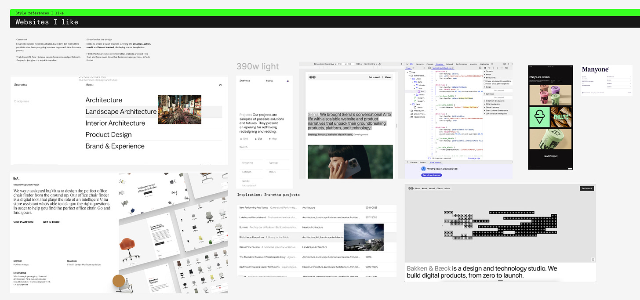Switch to the Elements tab in DevTools
The width and height of the screenshot is (640, 300).
(x=419, y=64)
